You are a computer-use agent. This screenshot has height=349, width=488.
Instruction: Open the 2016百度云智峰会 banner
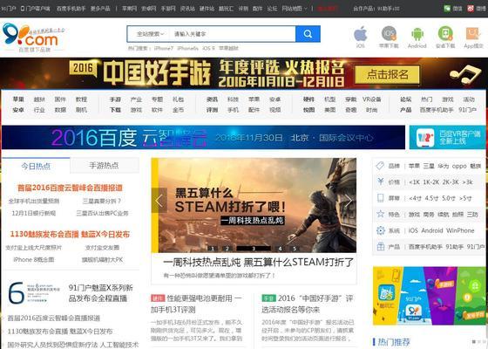[204, 138]
